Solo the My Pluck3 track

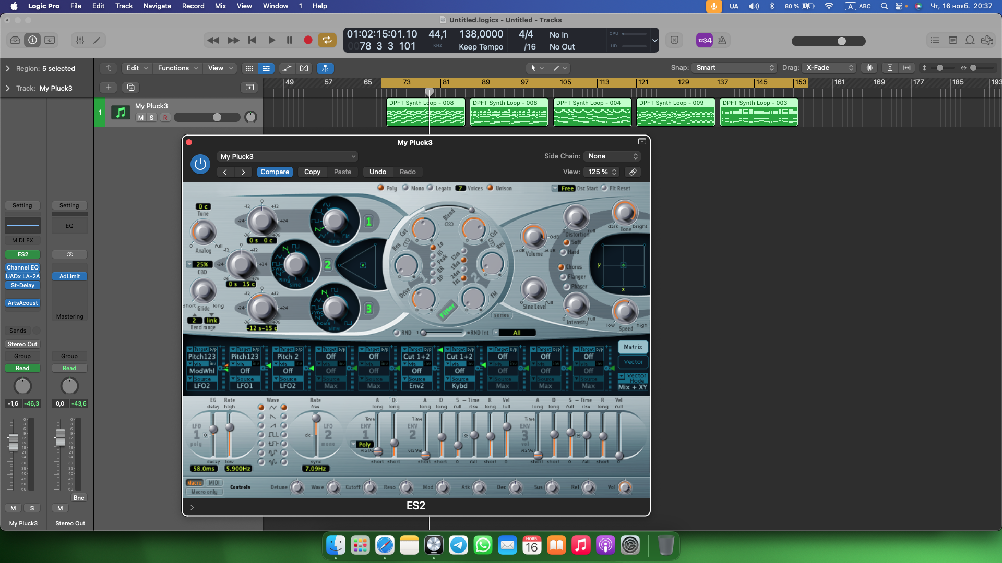tap(152, 118)
